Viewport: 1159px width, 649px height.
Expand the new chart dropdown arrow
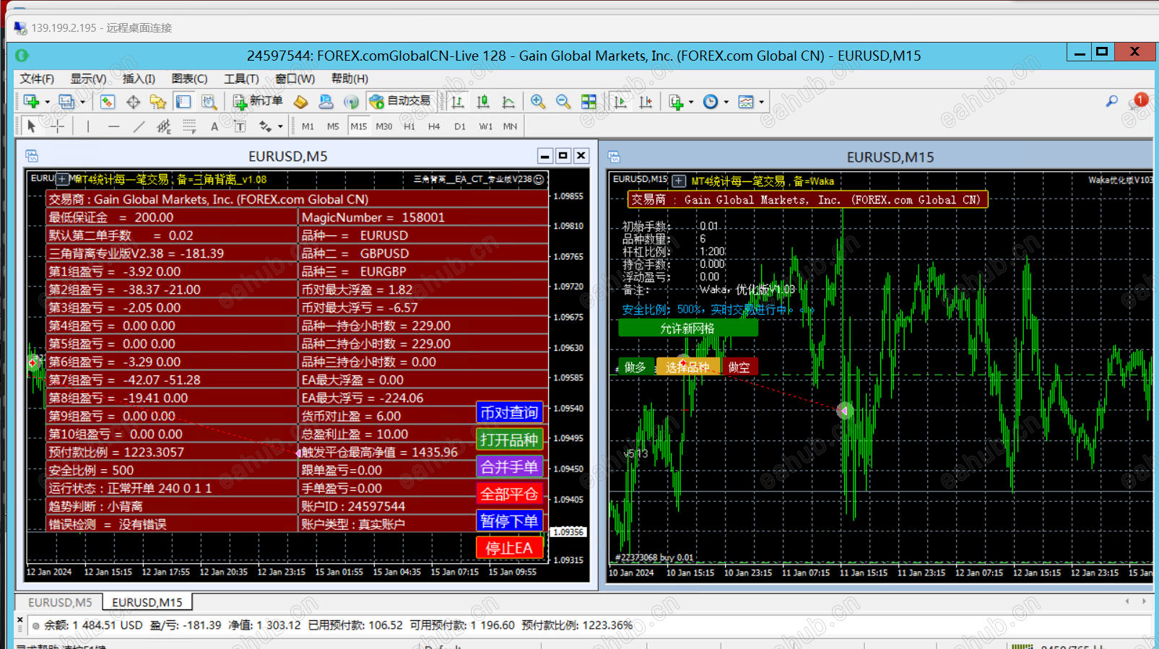coord(48,102)
